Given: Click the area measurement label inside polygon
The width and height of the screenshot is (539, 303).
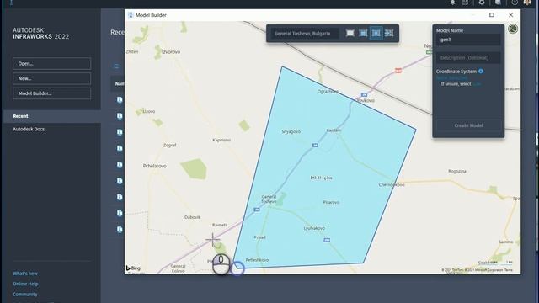Looking at the screenshot, I should 321,178.
